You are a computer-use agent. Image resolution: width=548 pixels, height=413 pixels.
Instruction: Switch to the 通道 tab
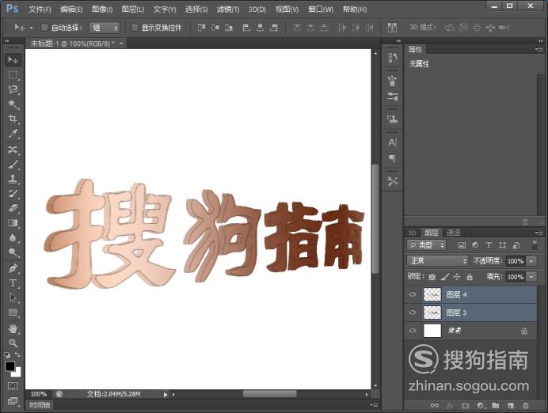(x=454, y=233)
